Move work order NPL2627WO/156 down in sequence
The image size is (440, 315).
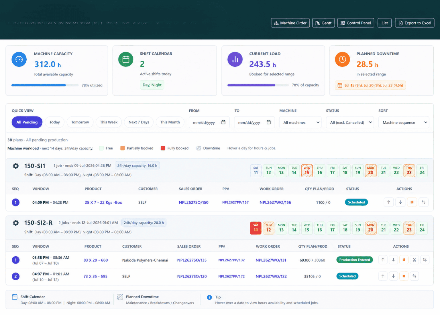400,202
